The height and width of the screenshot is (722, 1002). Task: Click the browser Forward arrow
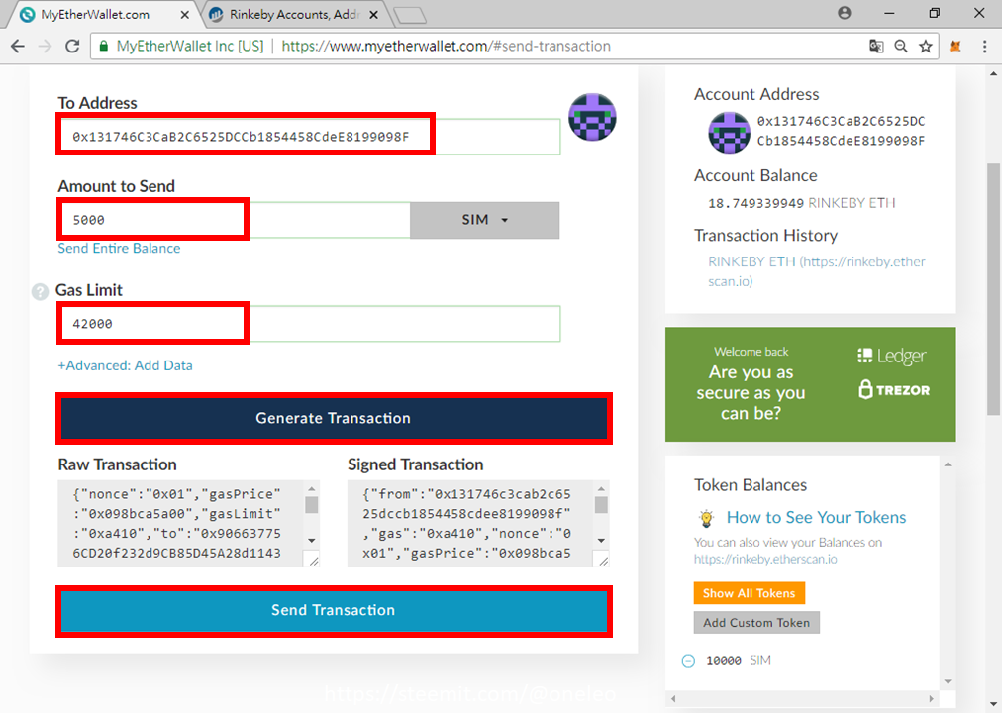[45, 46]
